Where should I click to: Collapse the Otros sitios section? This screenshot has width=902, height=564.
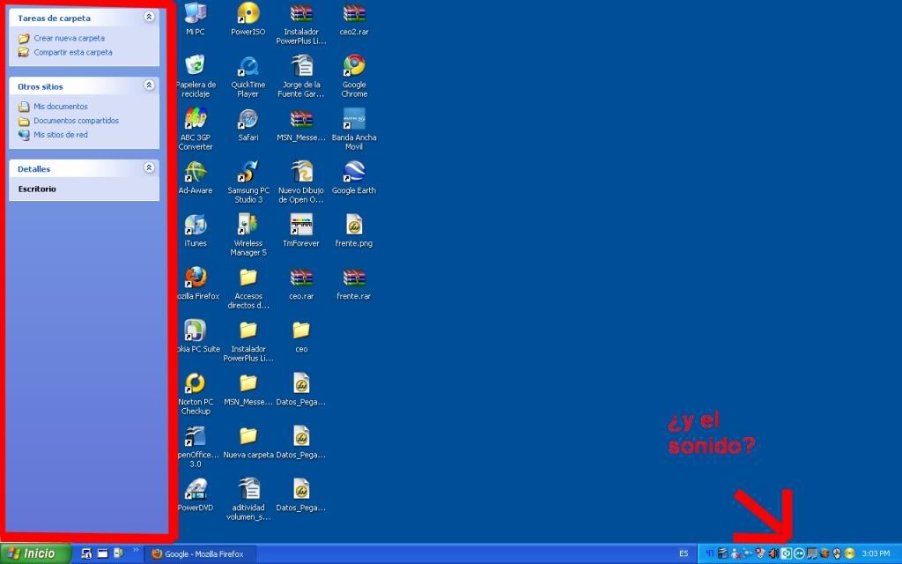149,85
